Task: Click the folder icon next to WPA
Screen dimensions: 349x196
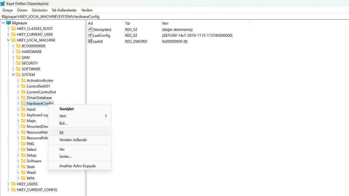Action: pos(24,178)
